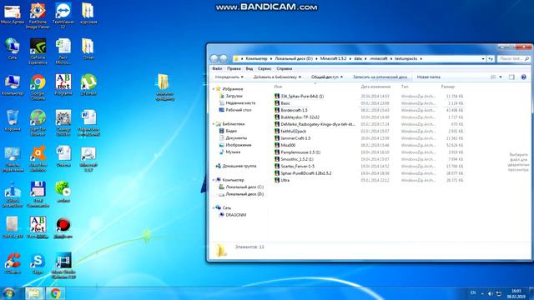Select the Skype desktop shortcut
Screen dimensions: 534x300
click(38, 263)
